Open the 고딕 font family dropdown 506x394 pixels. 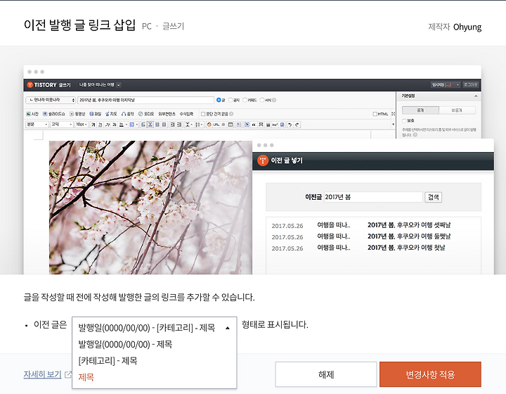pyautogui.click(x=61, y=125)
